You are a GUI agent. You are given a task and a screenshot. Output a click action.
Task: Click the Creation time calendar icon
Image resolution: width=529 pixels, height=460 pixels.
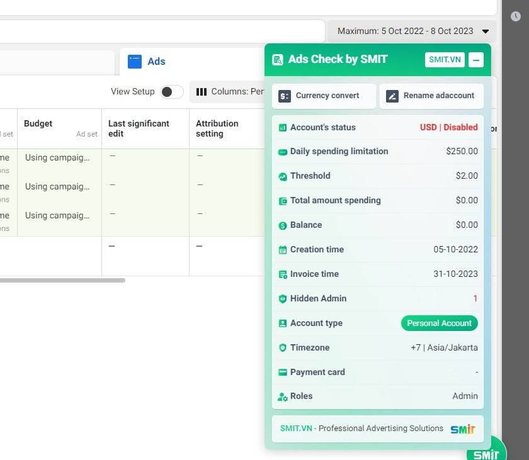(282, 250)
